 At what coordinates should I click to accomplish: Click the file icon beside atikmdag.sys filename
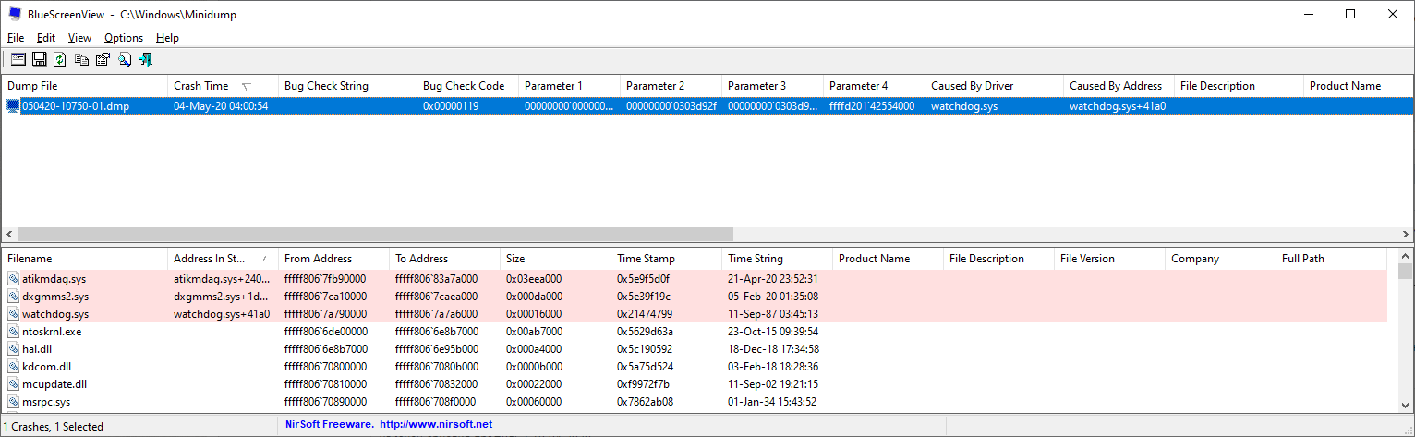[x=13, y=279]
